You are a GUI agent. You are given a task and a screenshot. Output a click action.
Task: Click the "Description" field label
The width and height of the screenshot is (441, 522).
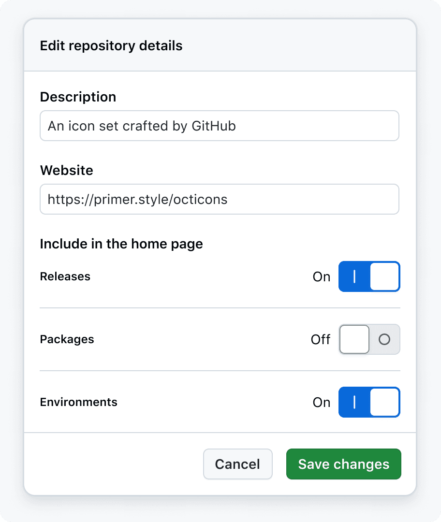click(x=78, y=97)
